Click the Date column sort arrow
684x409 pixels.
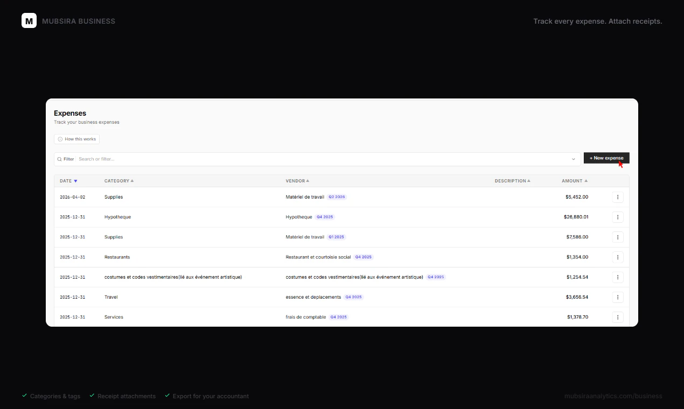click(x=75, y=181)
